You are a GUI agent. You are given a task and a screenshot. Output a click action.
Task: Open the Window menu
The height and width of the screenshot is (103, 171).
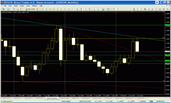coord(34,6)
